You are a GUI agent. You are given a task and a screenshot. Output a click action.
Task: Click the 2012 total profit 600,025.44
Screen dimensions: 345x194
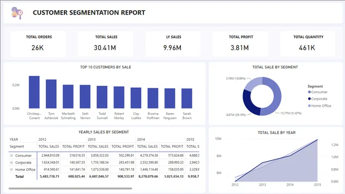pos(77,177)
